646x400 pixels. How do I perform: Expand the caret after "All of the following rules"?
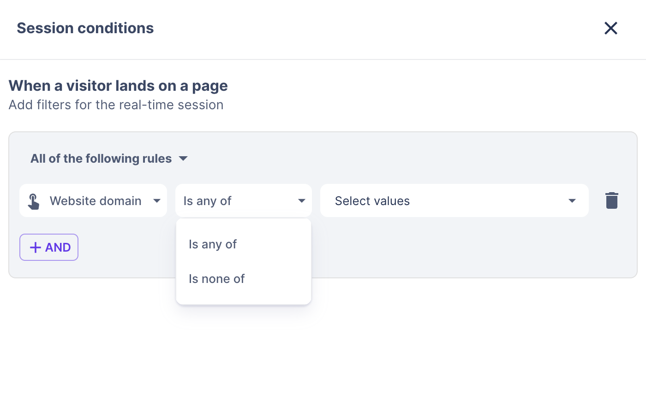click(183, 159)
